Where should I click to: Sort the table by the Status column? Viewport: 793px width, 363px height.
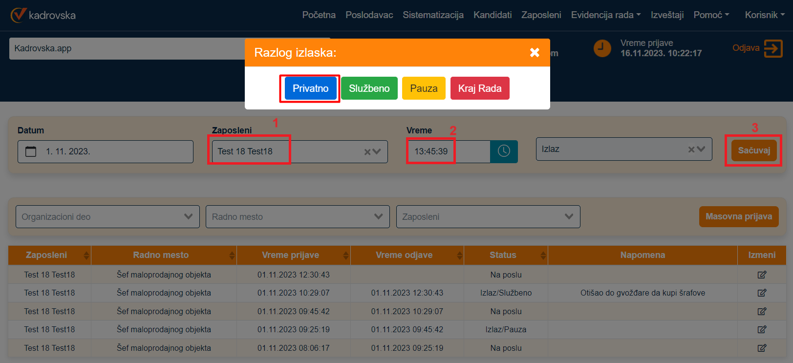pos(543,255)
